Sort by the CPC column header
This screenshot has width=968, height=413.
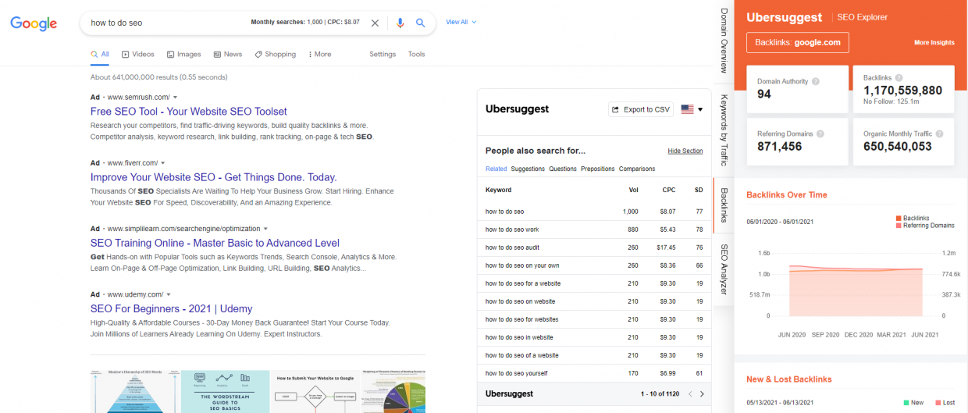coord(668,190)
